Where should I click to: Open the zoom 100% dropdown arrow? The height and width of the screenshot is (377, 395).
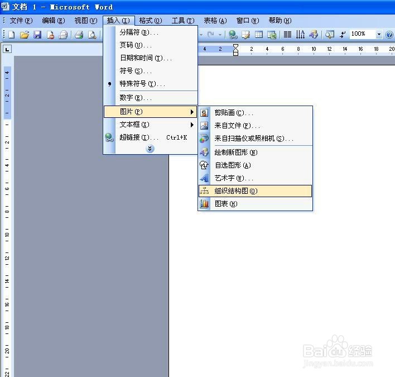coord(379,34)
